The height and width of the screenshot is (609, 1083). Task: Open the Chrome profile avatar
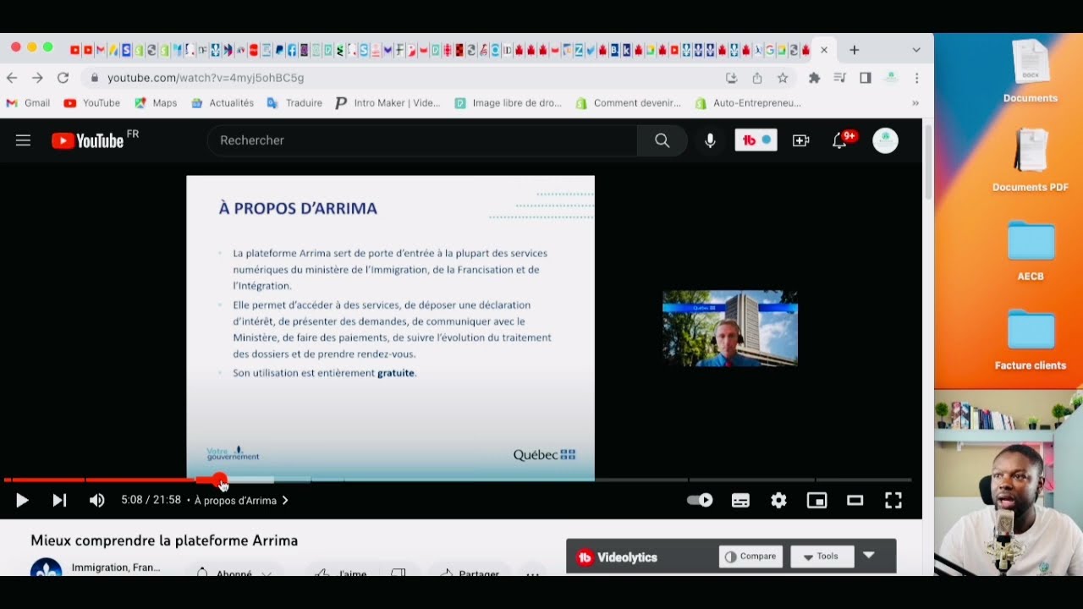point(891,78)
